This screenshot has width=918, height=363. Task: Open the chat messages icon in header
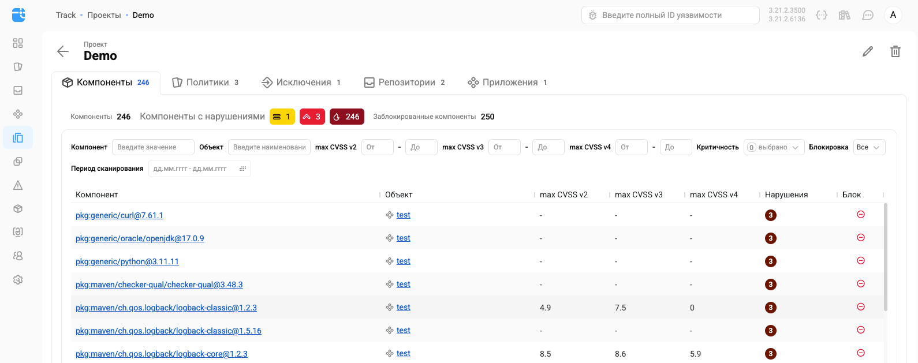[x=867, y=15]
